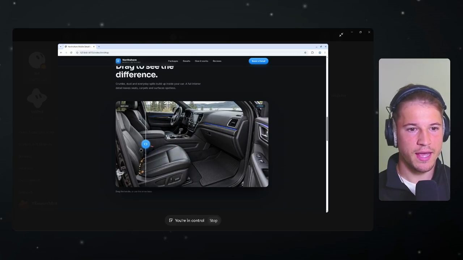Open the tab search dropdown arrow

click(61, 47)
